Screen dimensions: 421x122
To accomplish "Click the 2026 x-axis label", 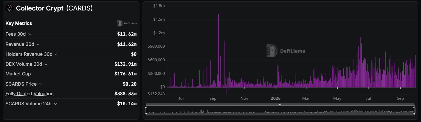I will tap(275, 98).
